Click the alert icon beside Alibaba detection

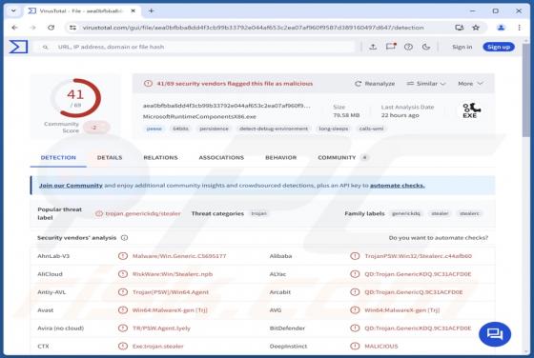(355, 256)
